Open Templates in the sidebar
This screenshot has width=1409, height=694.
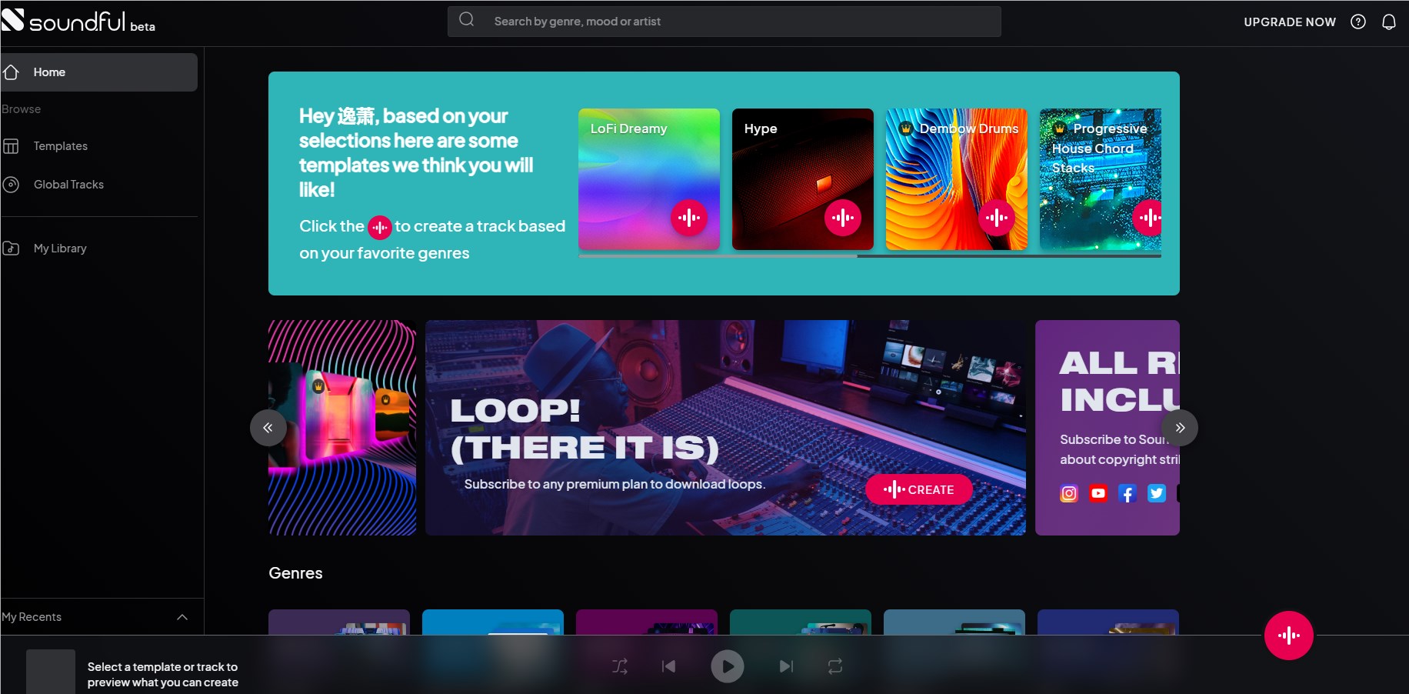[x=60, y=146]
